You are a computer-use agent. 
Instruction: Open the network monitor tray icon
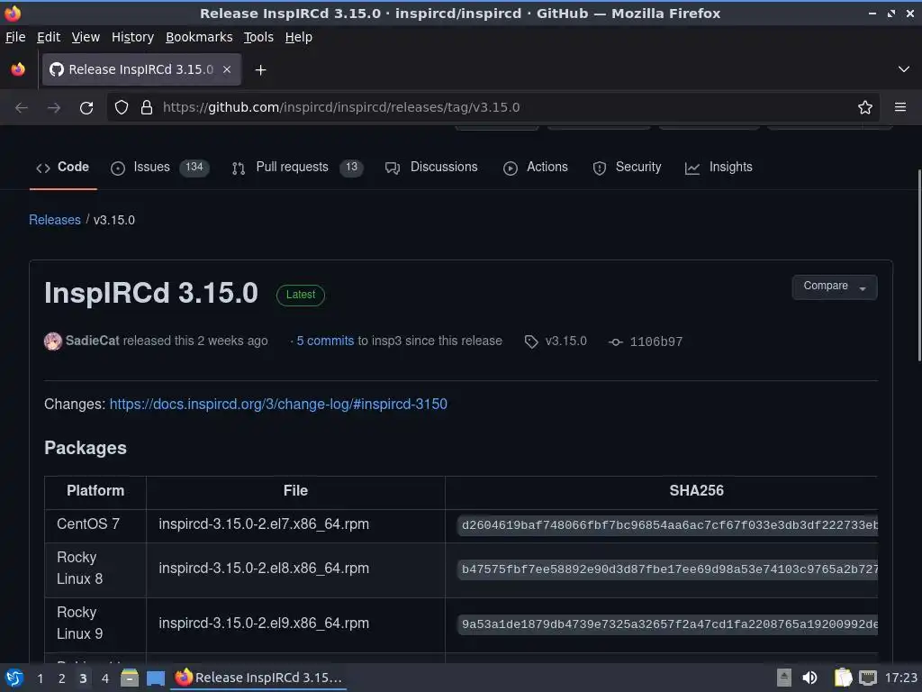[867, 678]
